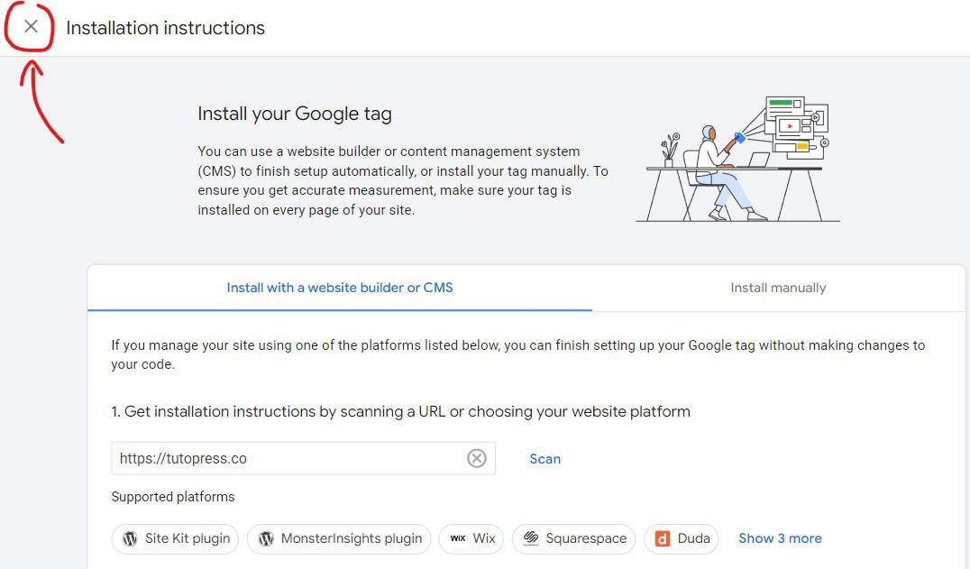This screenshot has height=569, width=970.
Task: Click the Install your Google tag heading
Action: coord(295,115)
